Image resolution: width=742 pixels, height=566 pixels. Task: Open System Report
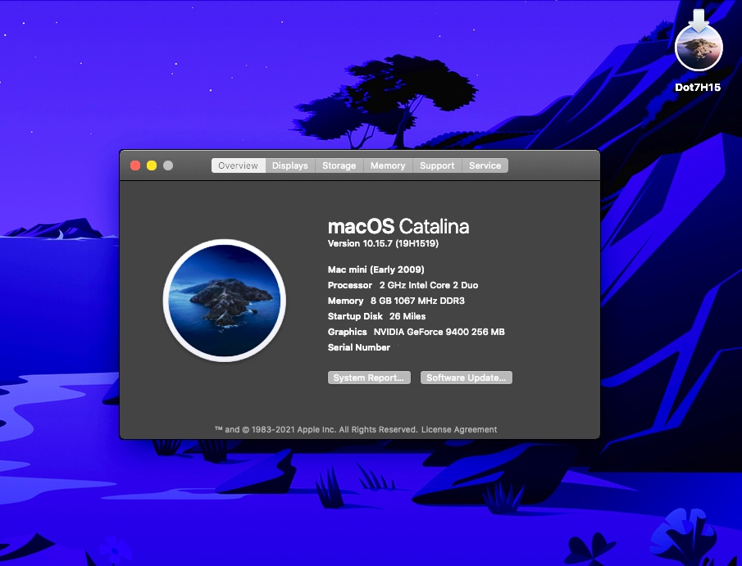point(369,378)
